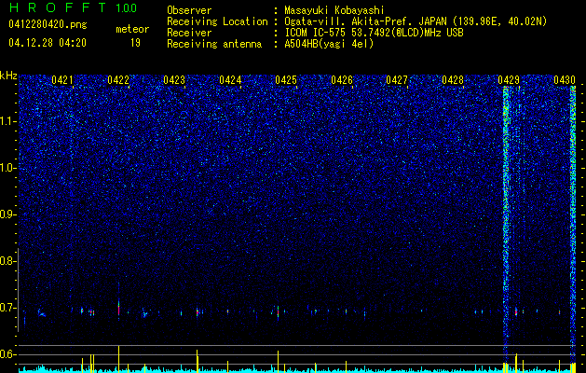Click the 0424 time marker
This screenshot has width=586, height=373.
tap(230, 80)
